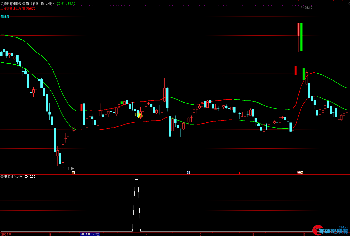Click the stock title 金道科技(日线)
The width and height of the screenshot is (350, 236).
click(x=11, y=4)
